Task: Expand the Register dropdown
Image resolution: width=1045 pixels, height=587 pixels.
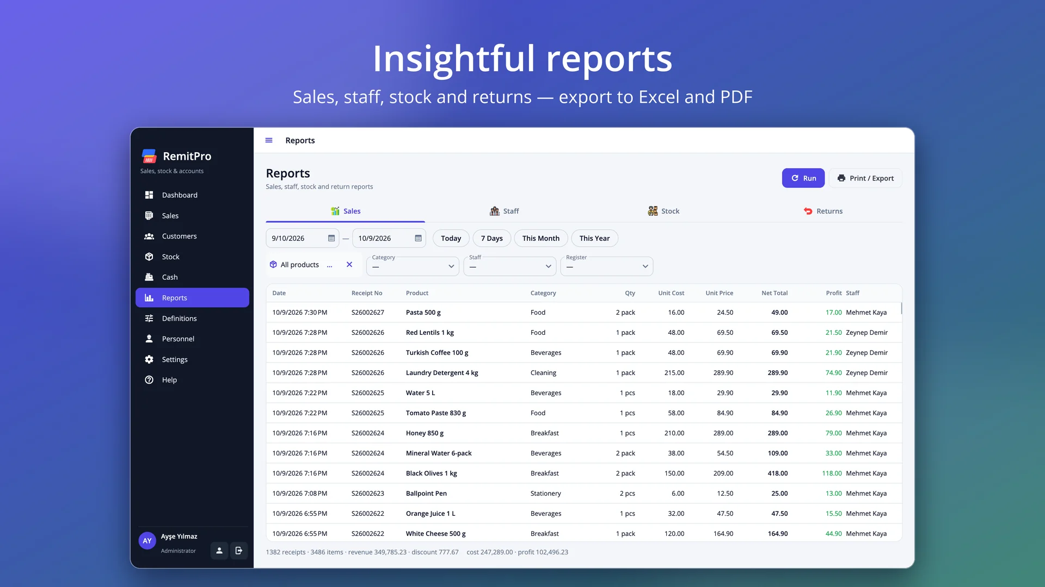Action: (607, 266)
